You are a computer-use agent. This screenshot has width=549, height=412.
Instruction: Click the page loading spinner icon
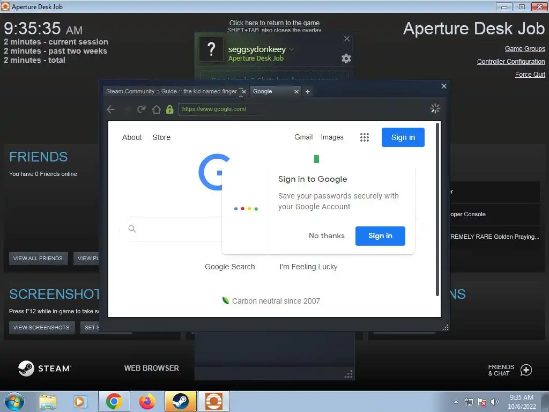tap(435, 108)
